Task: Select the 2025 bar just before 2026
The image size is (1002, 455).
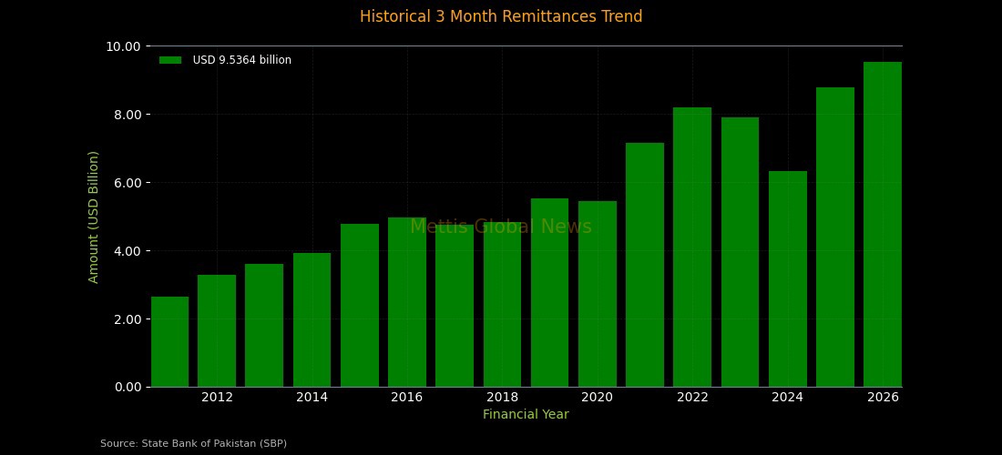Action: (835, 237)
